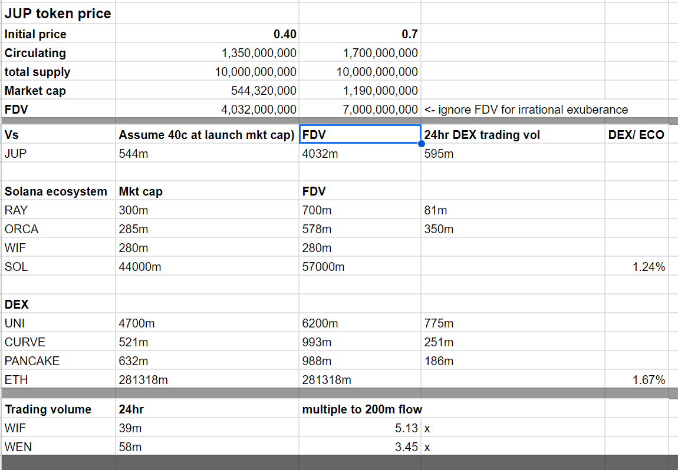Select the FDV value 7,000,000,000

coord(360,110)
